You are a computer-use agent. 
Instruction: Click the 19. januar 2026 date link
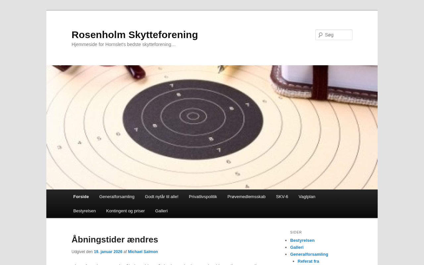pyautogui.click(x=108, y=252)
